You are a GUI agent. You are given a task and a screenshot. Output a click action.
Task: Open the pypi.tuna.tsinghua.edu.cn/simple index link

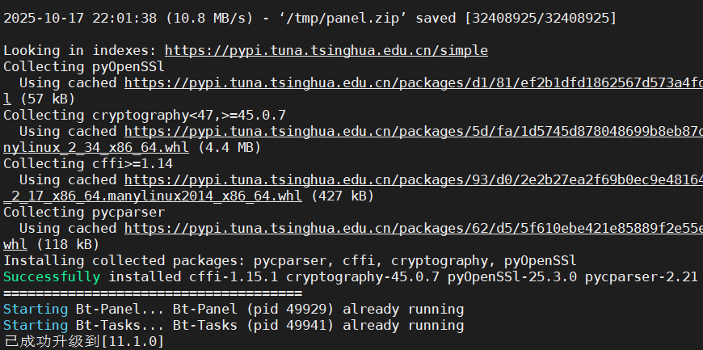[326, 50]
